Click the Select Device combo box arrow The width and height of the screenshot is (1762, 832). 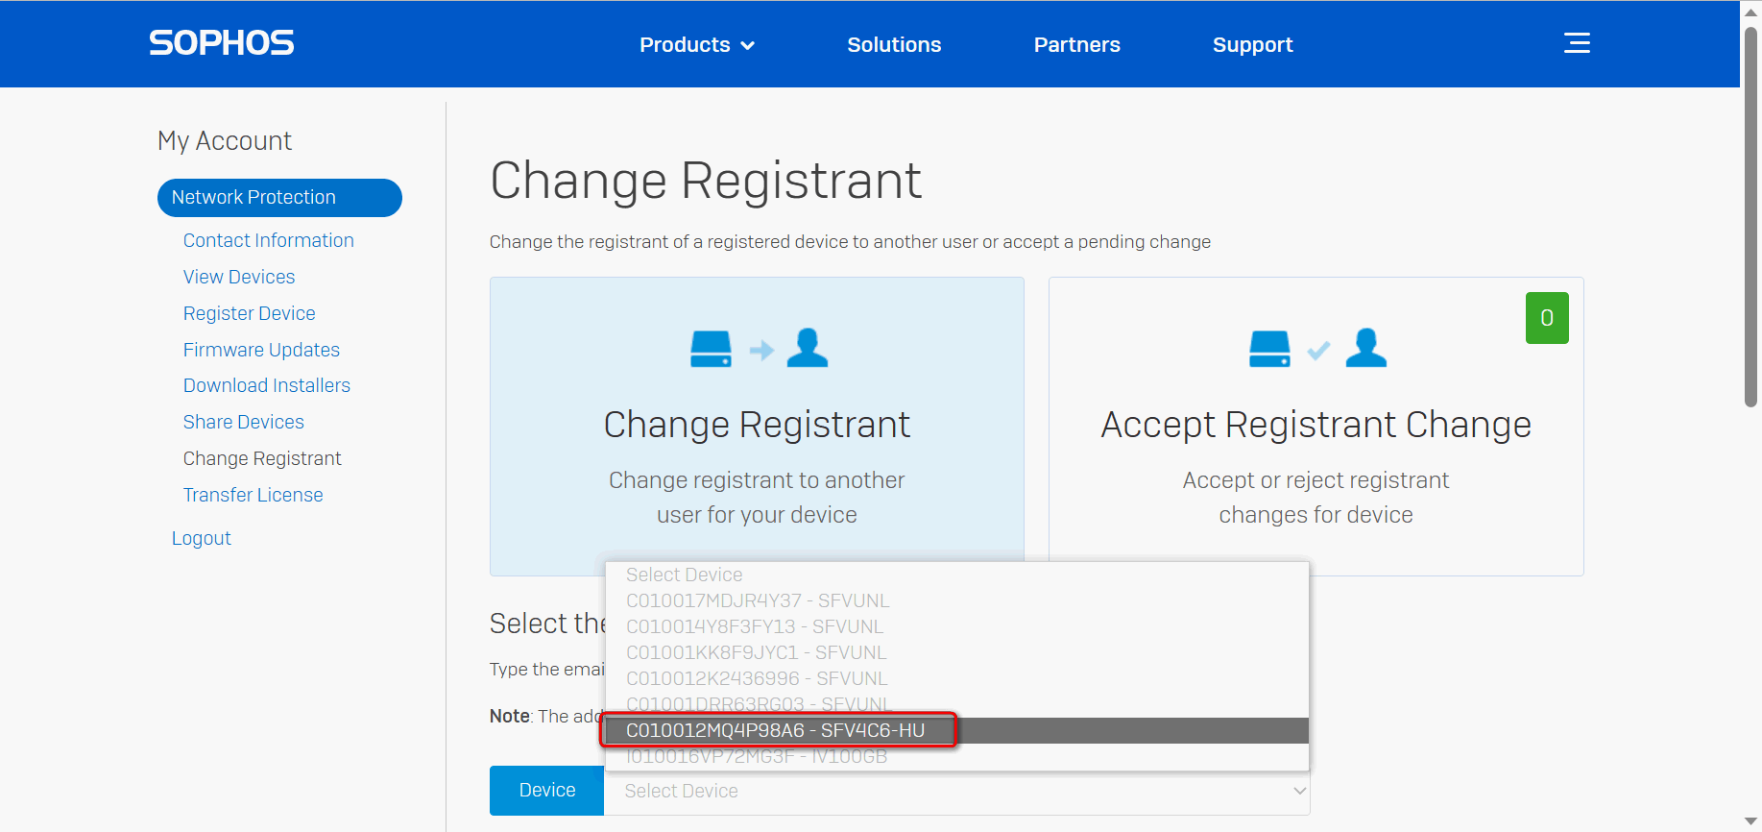[x=1299, y=791]
